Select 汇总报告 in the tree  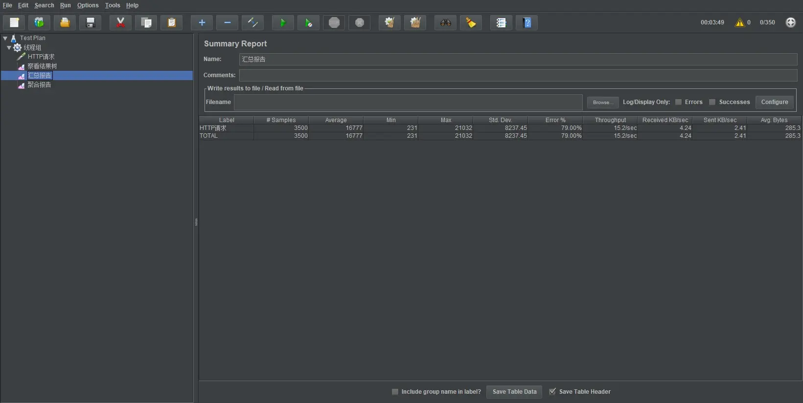(40, 75)
